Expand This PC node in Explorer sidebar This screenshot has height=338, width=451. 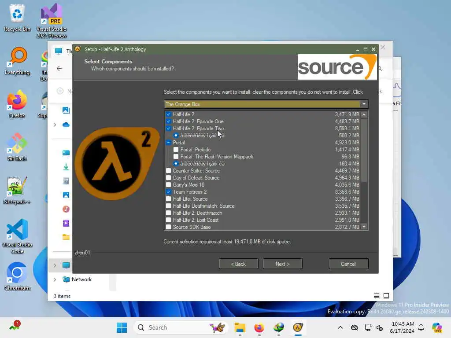[55, 265]
